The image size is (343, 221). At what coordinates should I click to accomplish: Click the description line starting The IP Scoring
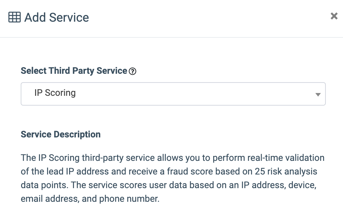point(172,158)
